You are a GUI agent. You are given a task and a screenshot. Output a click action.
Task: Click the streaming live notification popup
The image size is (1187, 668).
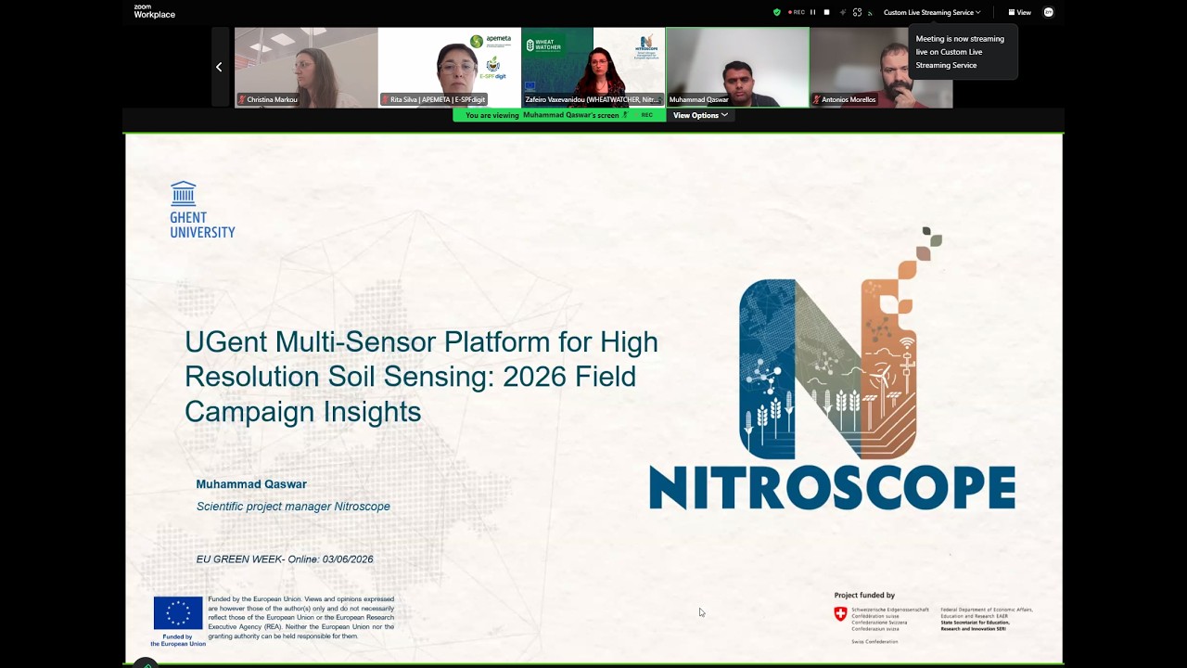coord(963,52)
